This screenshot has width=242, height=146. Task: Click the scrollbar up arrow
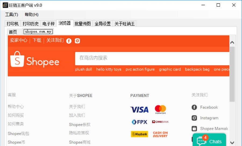point(232,42)
